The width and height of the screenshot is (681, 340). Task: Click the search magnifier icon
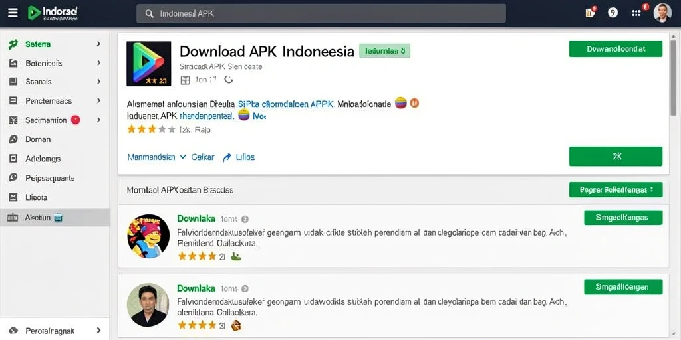150,13
